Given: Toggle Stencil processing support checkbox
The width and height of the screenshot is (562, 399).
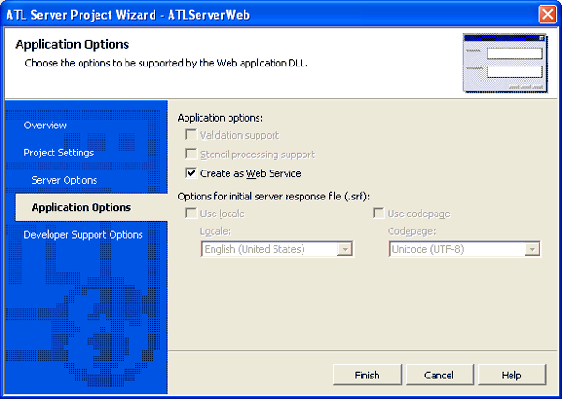Looking at the screenshot, I should 192,155.
